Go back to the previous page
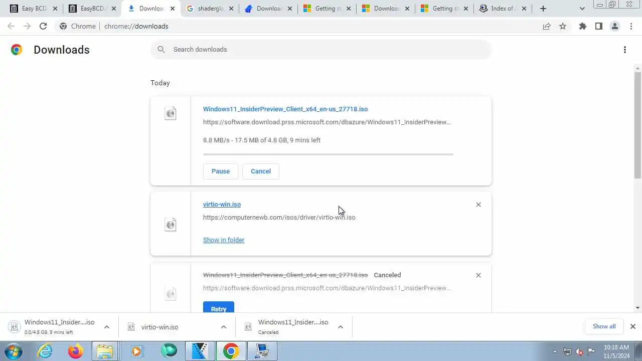642x361 pixels. pyautogui.click(x=11, y=26)
